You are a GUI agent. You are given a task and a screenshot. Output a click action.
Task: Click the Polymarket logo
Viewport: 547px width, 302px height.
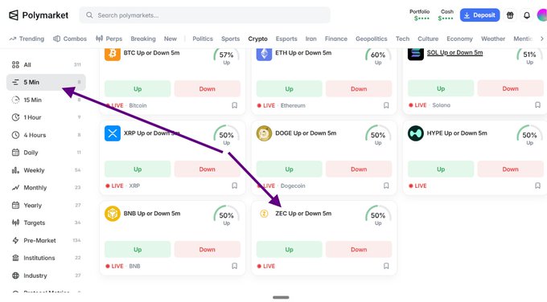coord(39,15)
